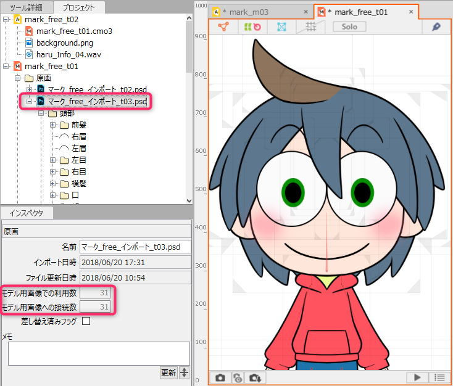Screen dimensions: 453x386
Task: Click the gray grid icon in the toolbar
Action: [x=311, y=27]
